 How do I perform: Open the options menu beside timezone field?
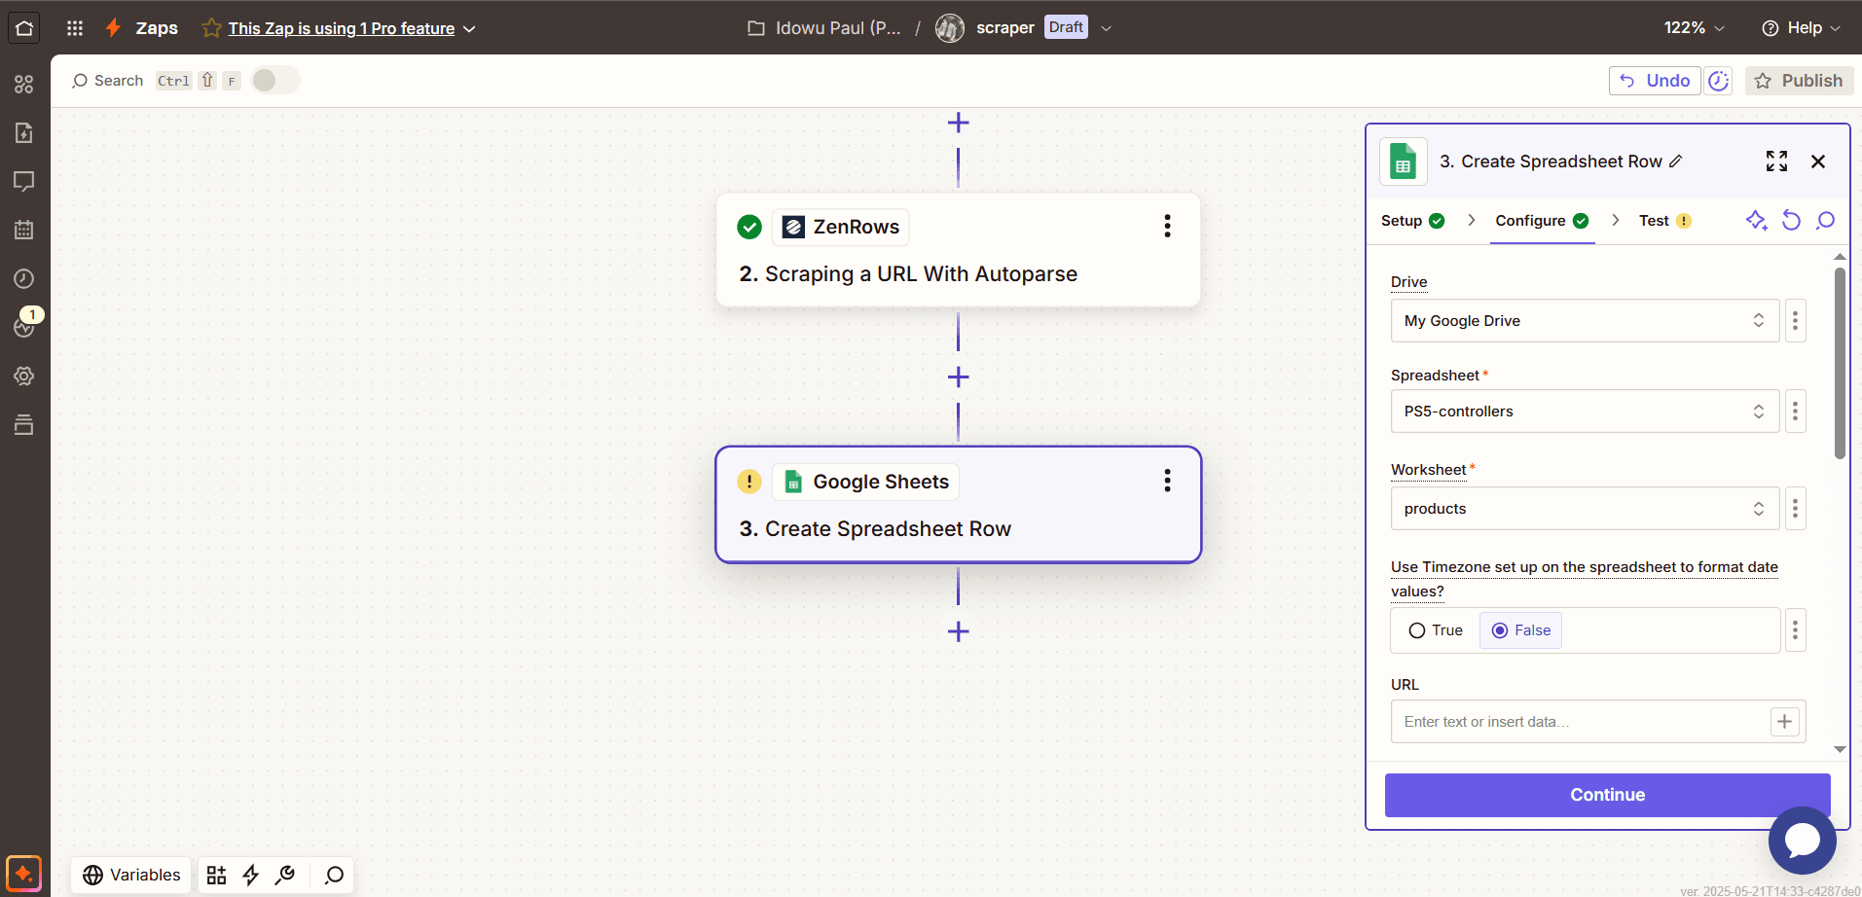click(1796, 630)
